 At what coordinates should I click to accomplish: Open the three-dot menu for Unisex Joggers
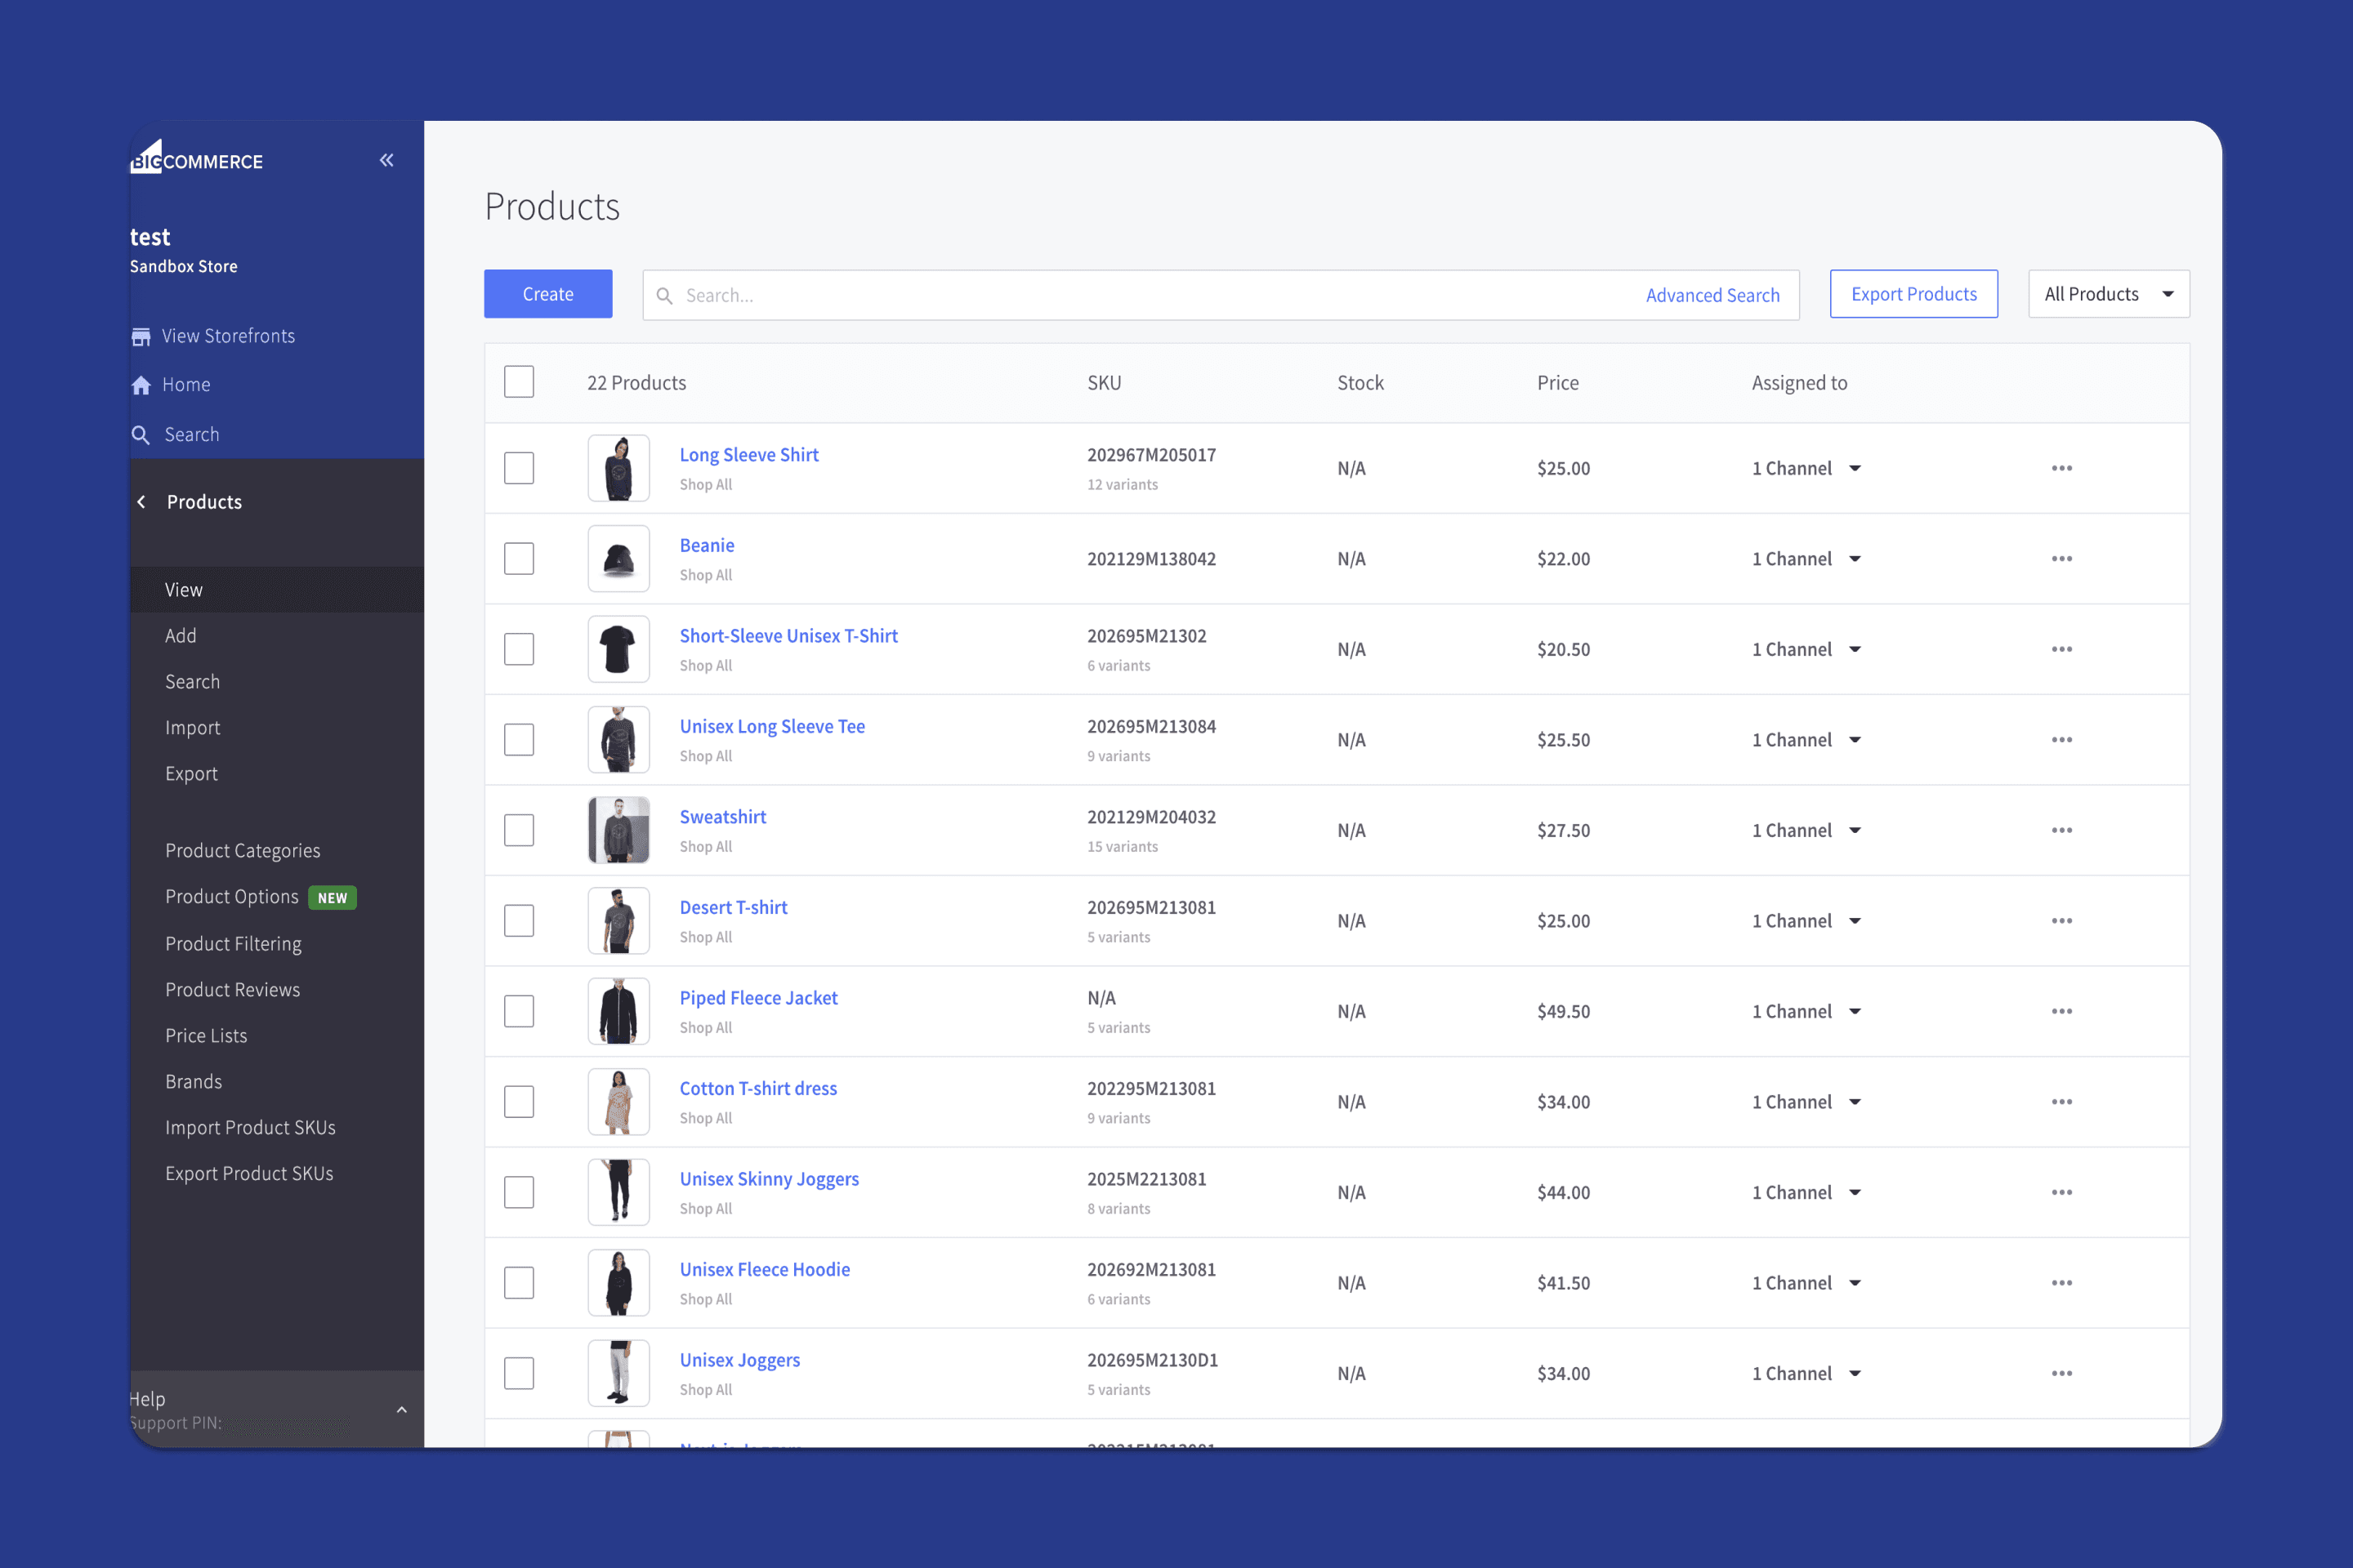tap(2061, 1373)
